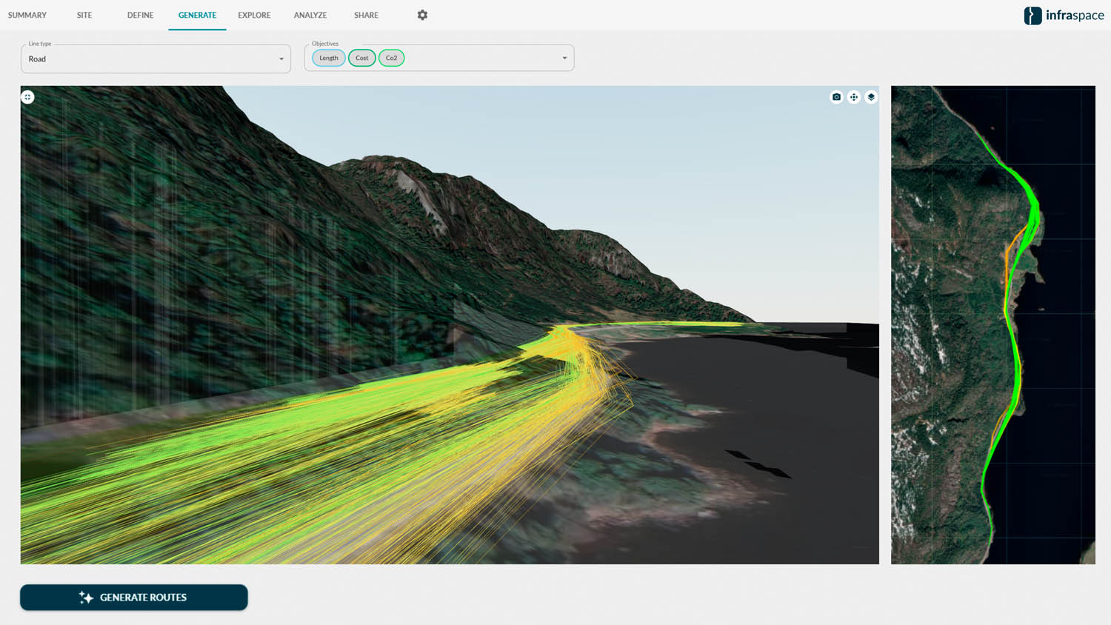This screenshot has height=625, width=1111.
Task: Toggle the Cost objective chip
Action: pos(361,58)
